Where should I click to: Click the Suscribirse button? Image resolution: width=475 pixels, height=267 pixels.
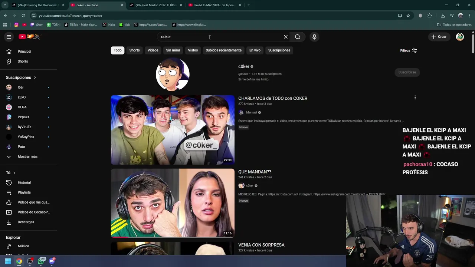pos(407,72)
